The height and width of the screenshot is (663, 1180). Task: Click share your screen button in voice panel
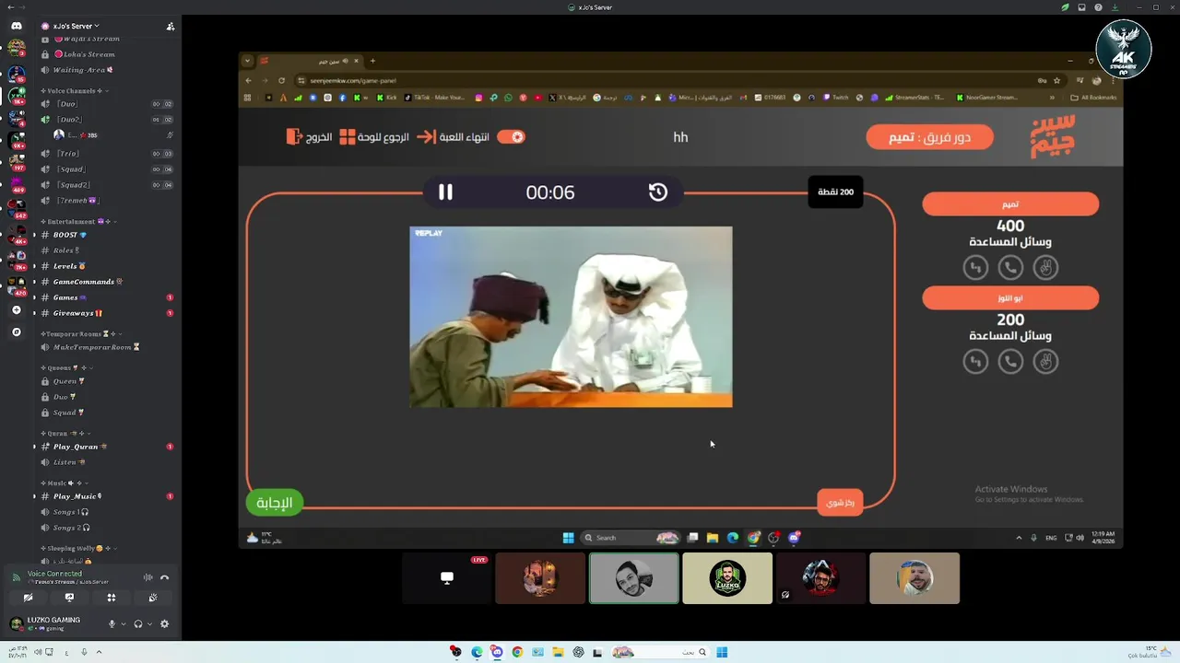pyautogui.click(x=69, y=598)
